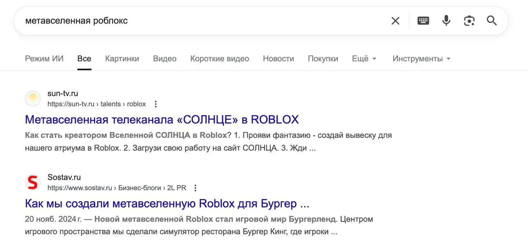The width and height of the screenshot is (528, 247).
Task: Open the on-screen keyboard input tool
Action: (423, 21)
